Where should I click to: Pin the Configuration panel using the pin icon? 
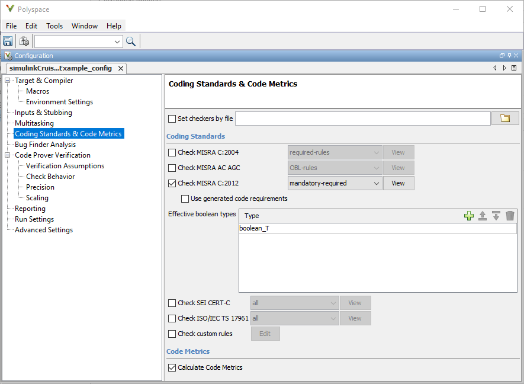[508, 55]
